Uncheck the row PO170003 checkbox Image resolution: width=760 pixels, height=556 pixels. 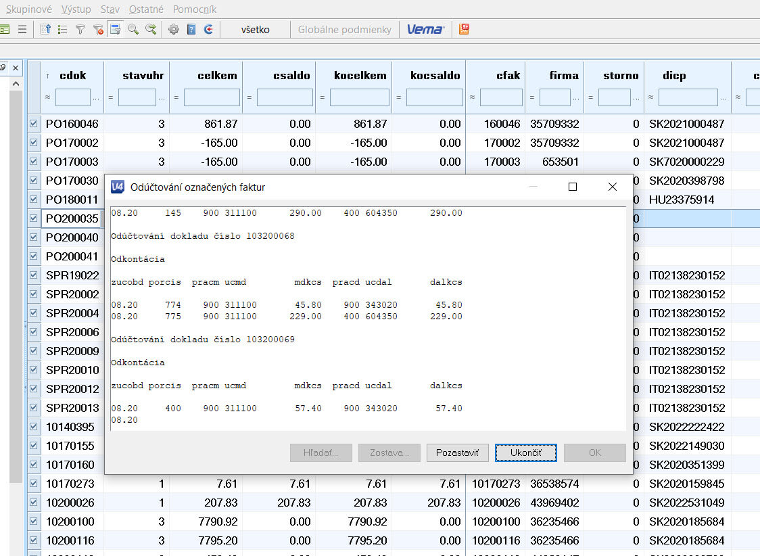point(33,162)
